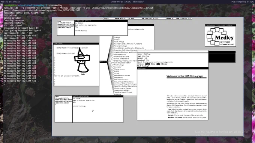255x143 pixels.
Task: Click the Top! command in DInfo
Action: click(x=139, y=56)
